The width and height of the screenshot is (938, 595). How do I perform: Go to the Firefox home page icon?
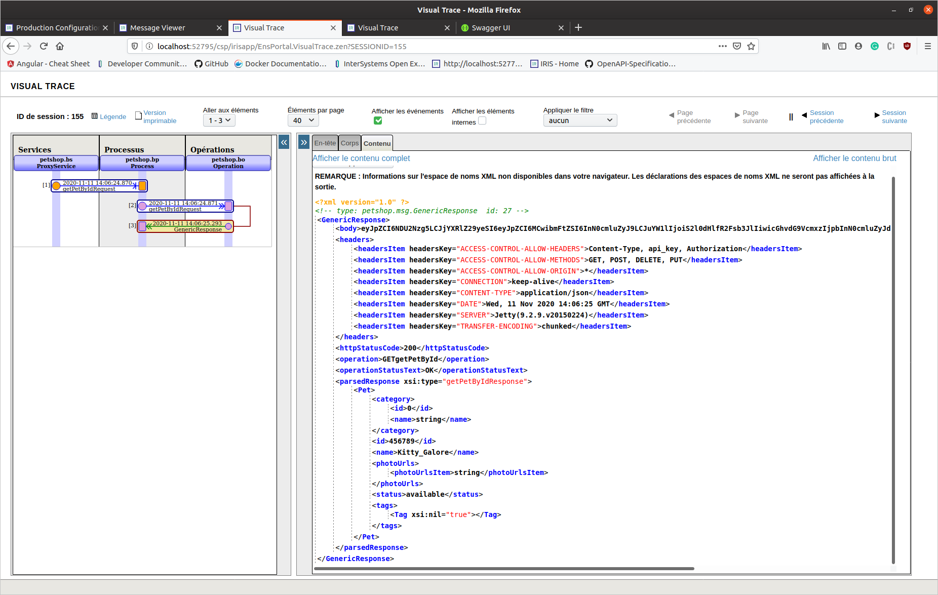coord(60,46)
